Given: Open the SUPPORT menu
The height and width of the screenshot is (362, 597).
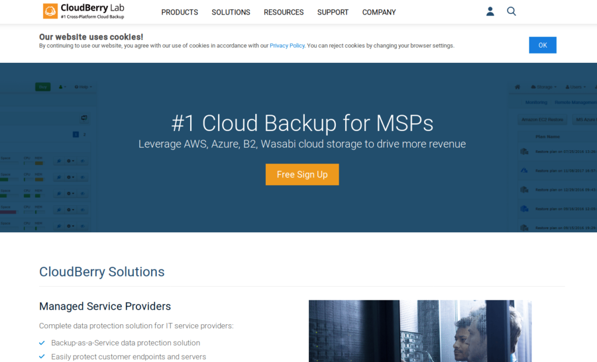Looking at the screenshot, I should click(333, 12).
